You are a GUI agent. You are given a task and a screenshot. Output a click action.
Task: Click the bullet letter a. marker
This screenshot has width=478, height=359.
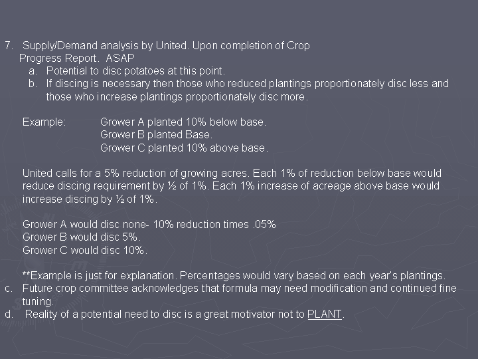pos(33,71)
